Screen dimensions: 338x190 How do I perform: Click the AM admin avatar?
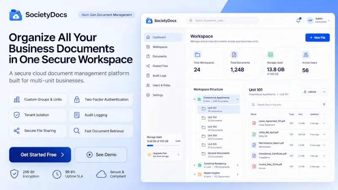click(310, 20)
